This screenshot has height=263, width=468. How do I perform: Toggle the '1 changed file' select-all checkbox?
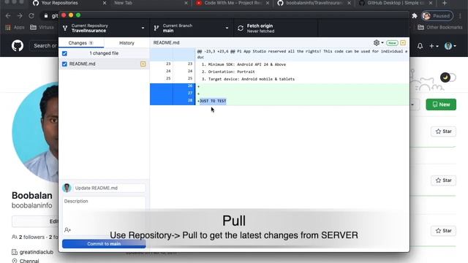click(x=64, y=53)
